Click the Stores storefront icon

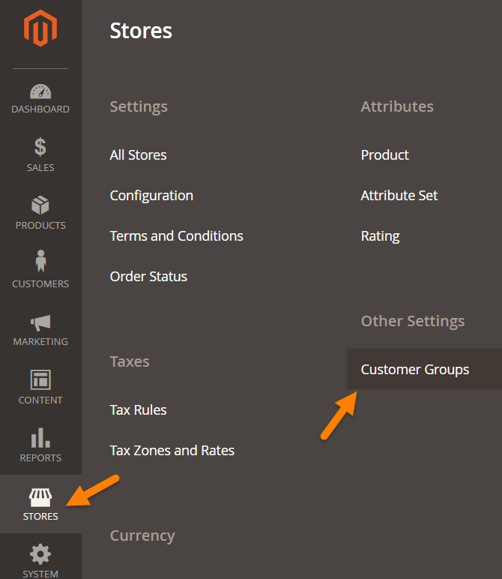[40, 496]
